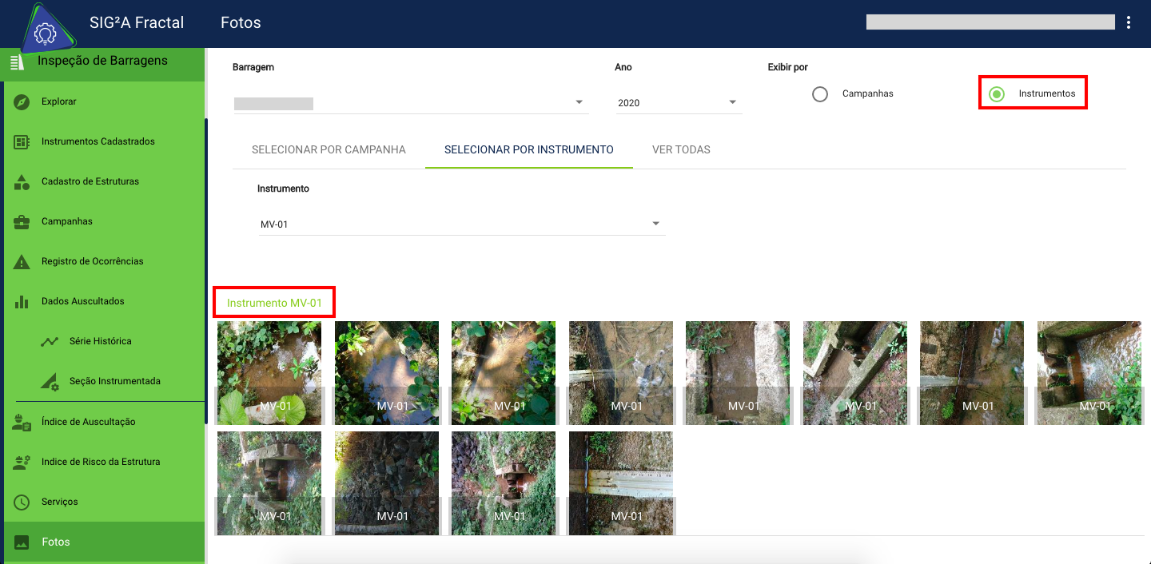1151x564 pixels.
Task: Open eighth top-row MV-01 photo with flowing water
Action: [x=1089, y=373]
